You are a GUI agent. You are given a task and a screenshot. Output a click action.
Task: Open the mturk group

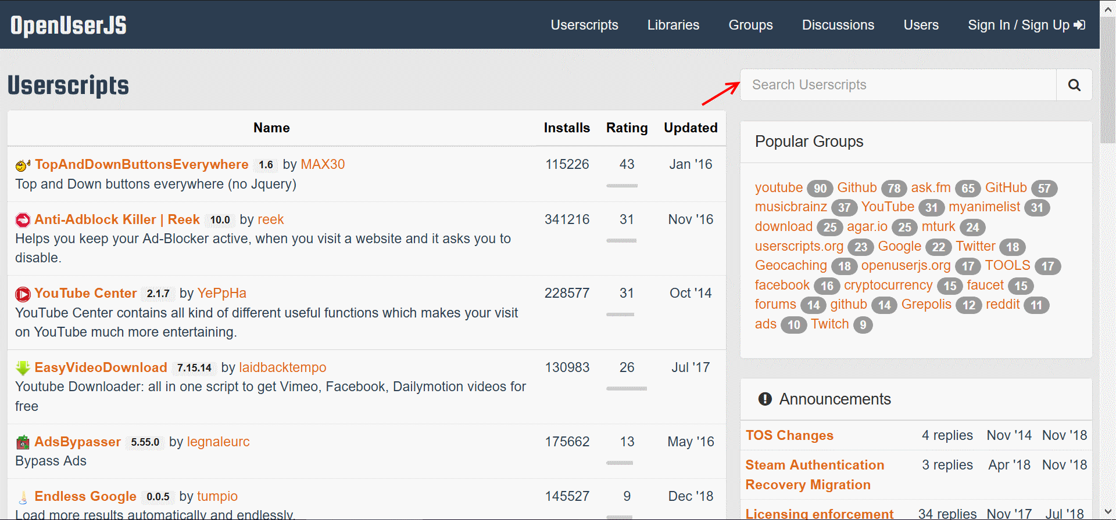click(938, 226)
